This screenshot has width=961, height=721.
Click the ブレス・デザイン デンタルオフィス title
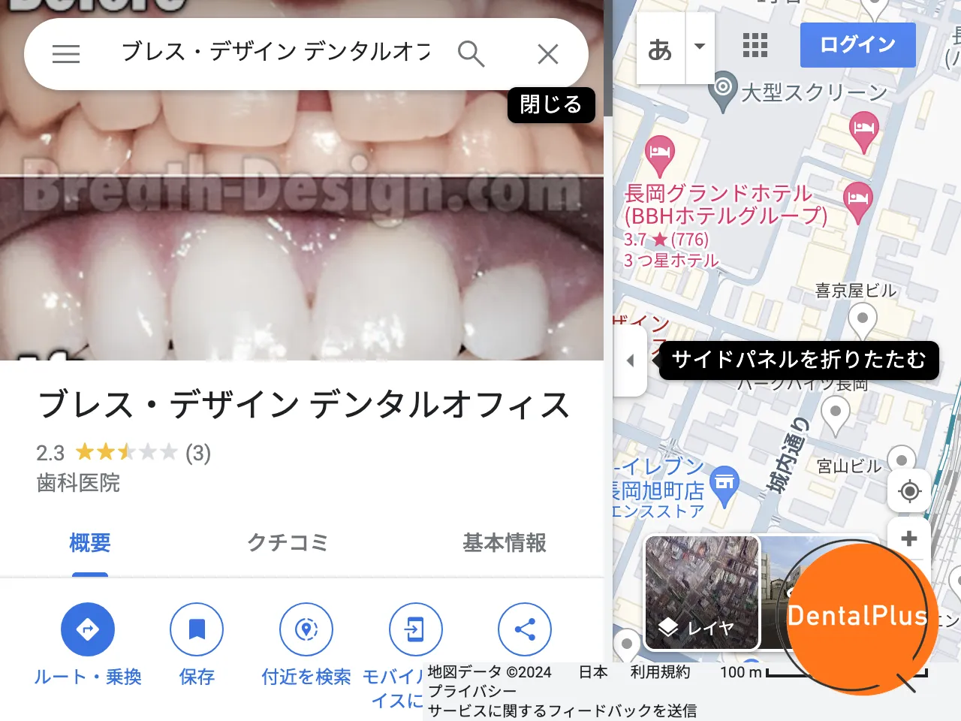pyautogui.click(x=304, y=404)
